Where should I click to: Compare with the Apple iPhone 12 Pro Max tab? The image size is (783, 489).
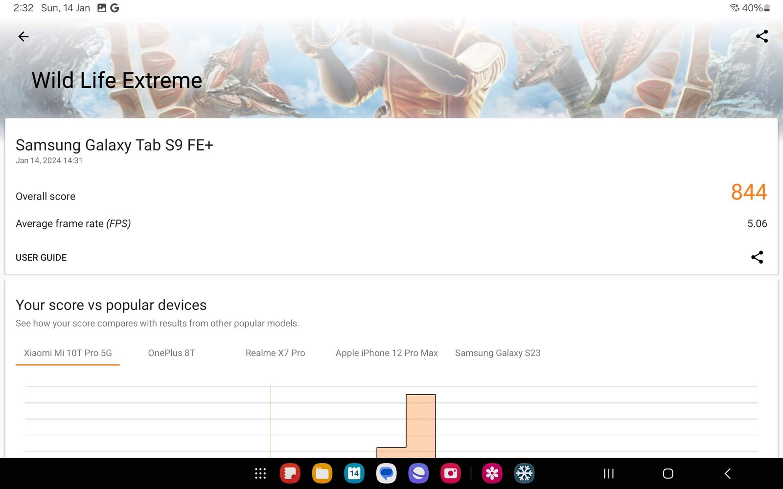point(386,353)
